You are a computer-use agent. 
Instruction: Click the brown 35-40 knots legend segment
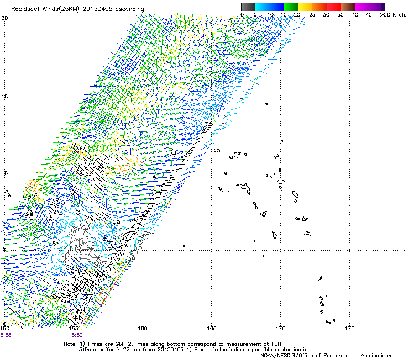[x=348, y=7]
